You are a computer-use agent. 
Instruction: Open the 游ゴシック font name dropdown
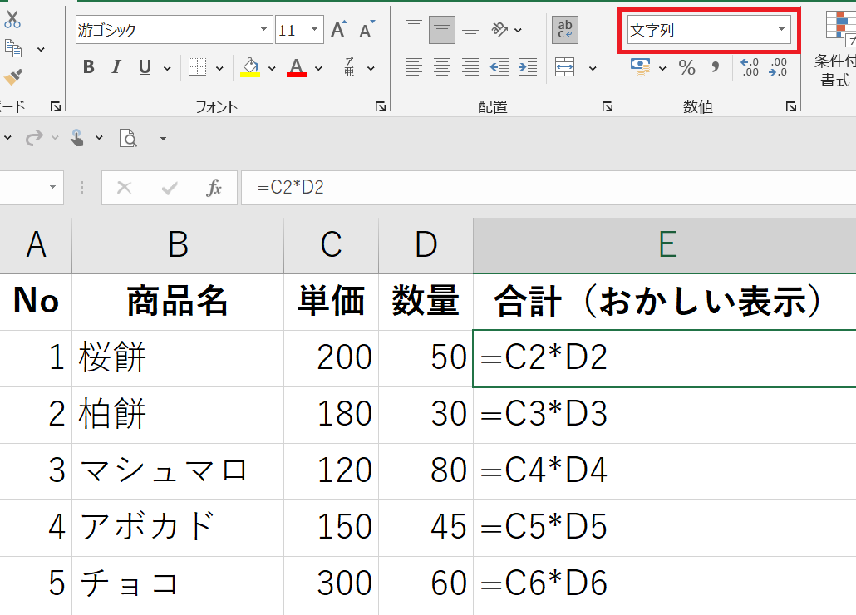(264, 31)
